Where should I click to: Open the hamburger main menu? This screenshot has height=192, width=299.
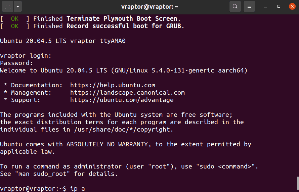pyautogui.click(x=249, y=6)
